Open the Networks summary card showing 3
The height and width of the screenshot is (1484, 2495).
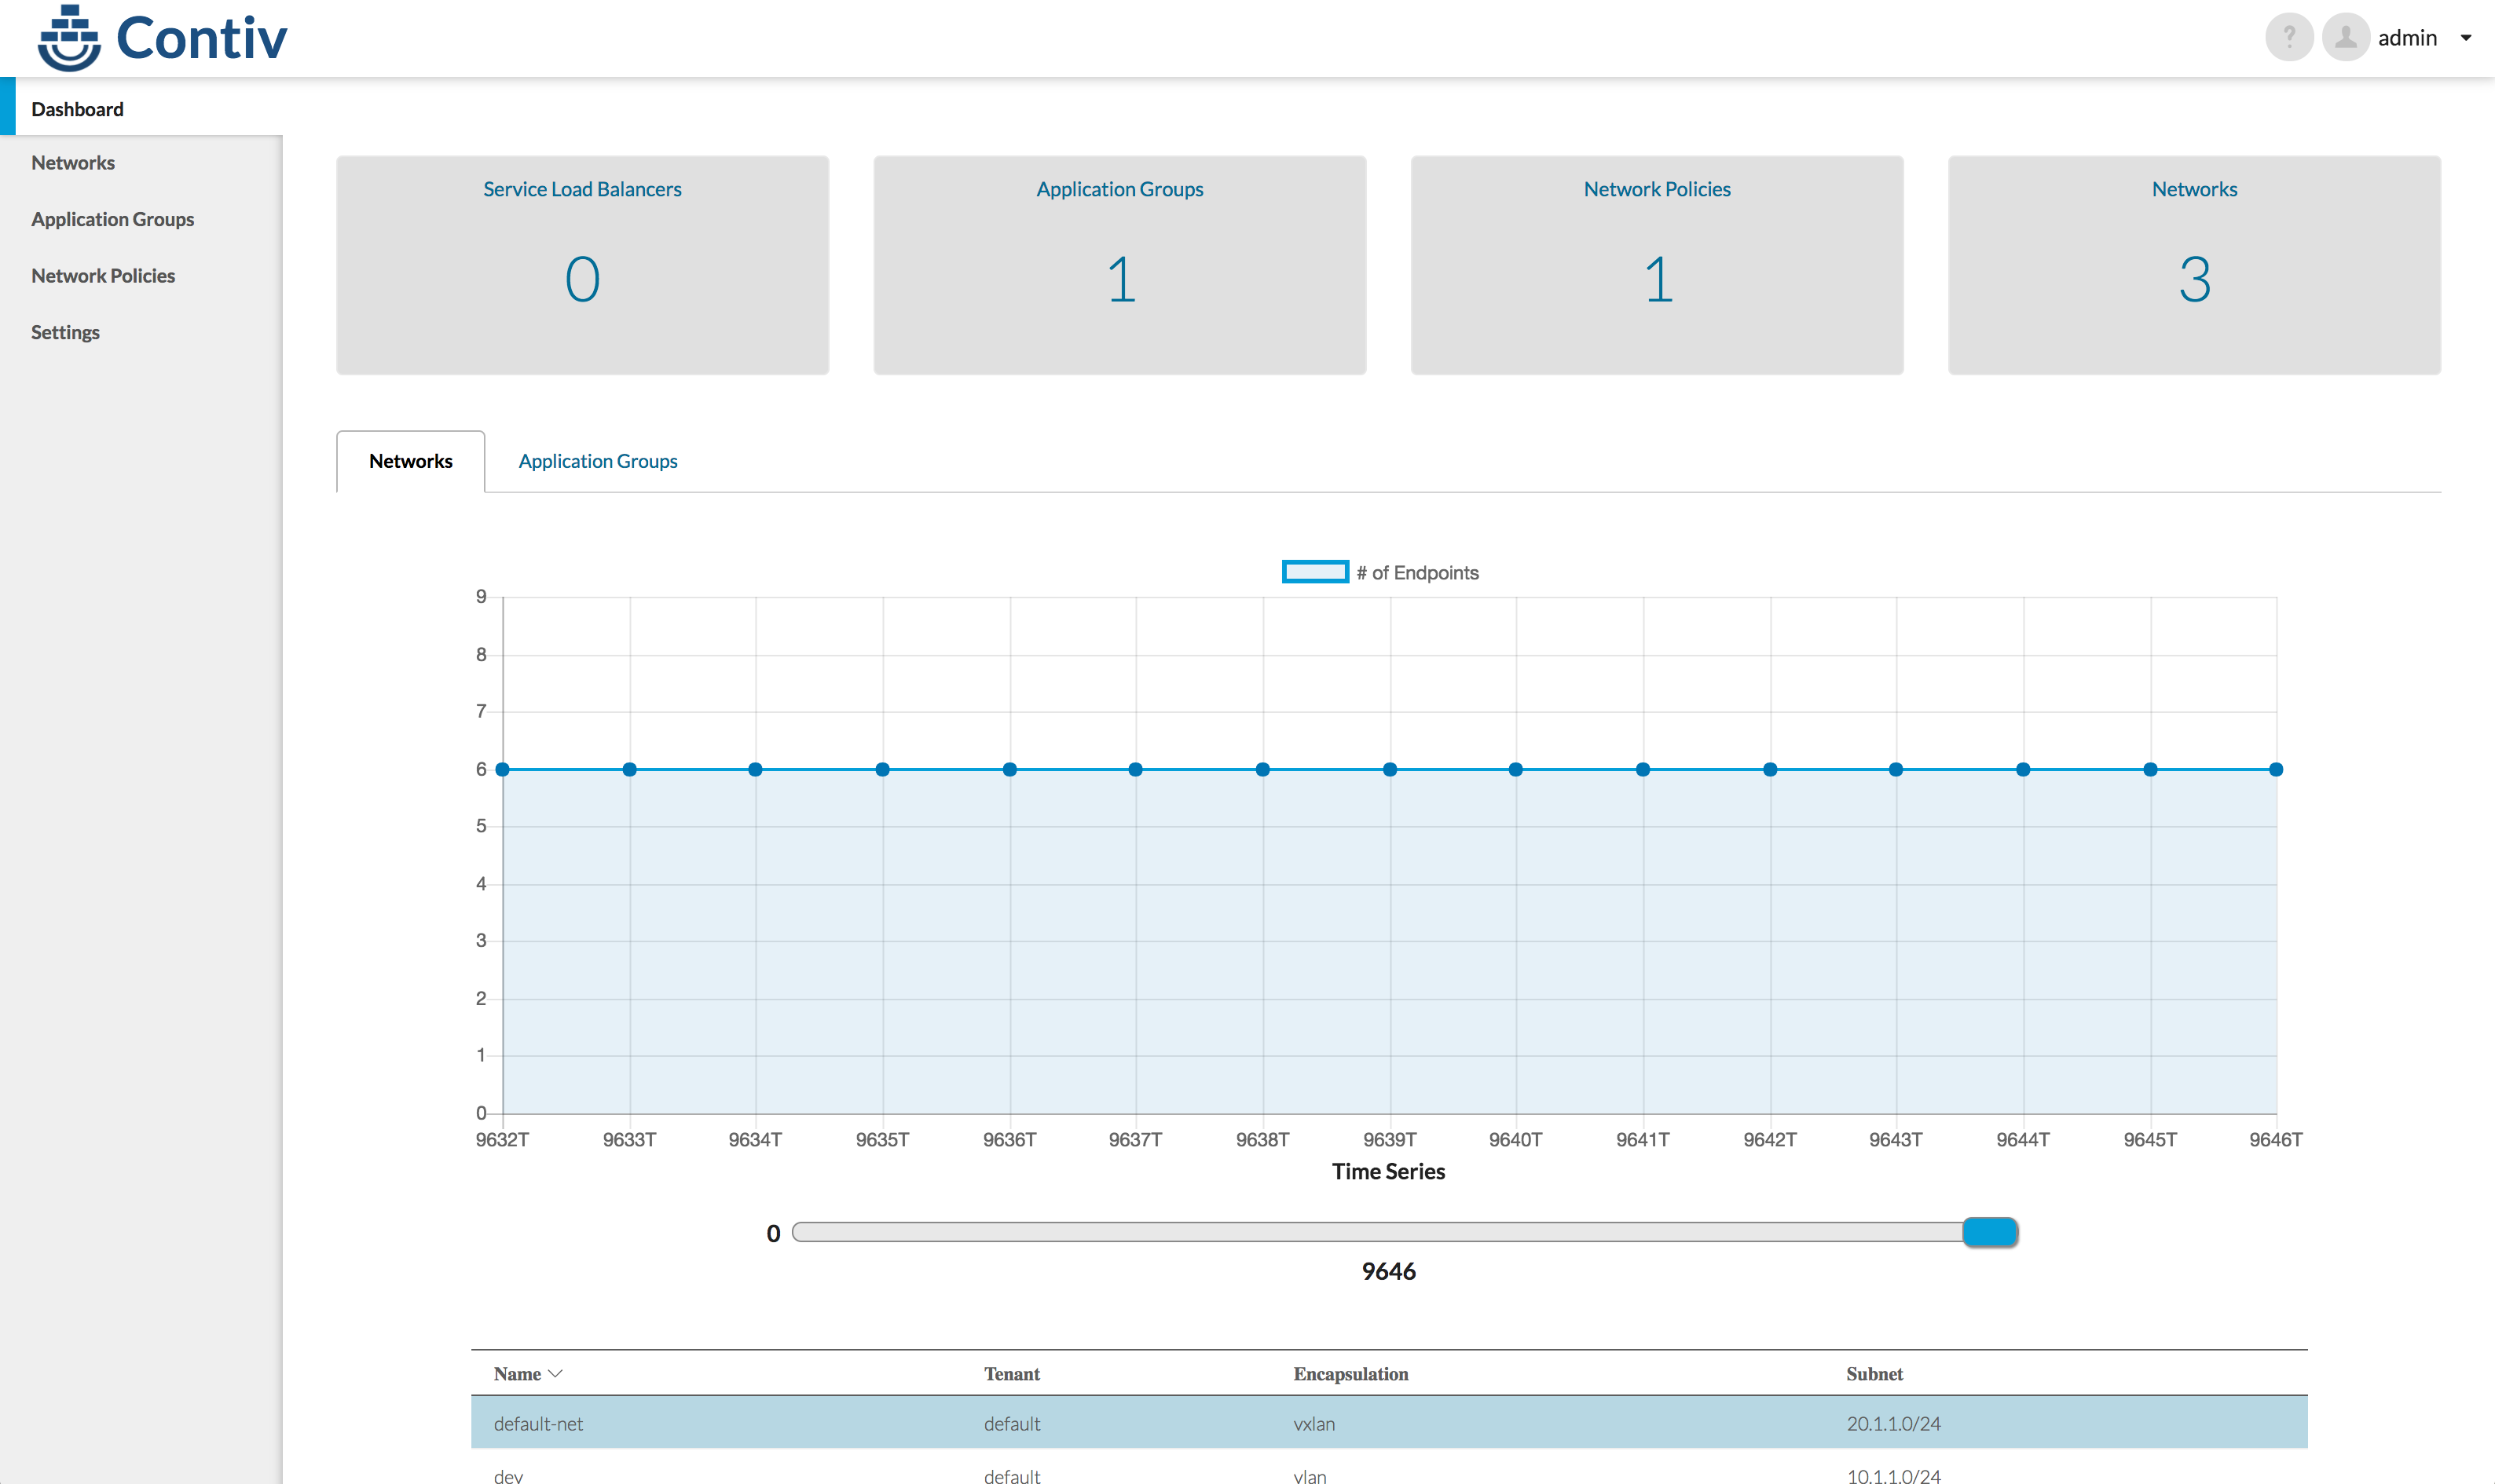[2194, 265]
